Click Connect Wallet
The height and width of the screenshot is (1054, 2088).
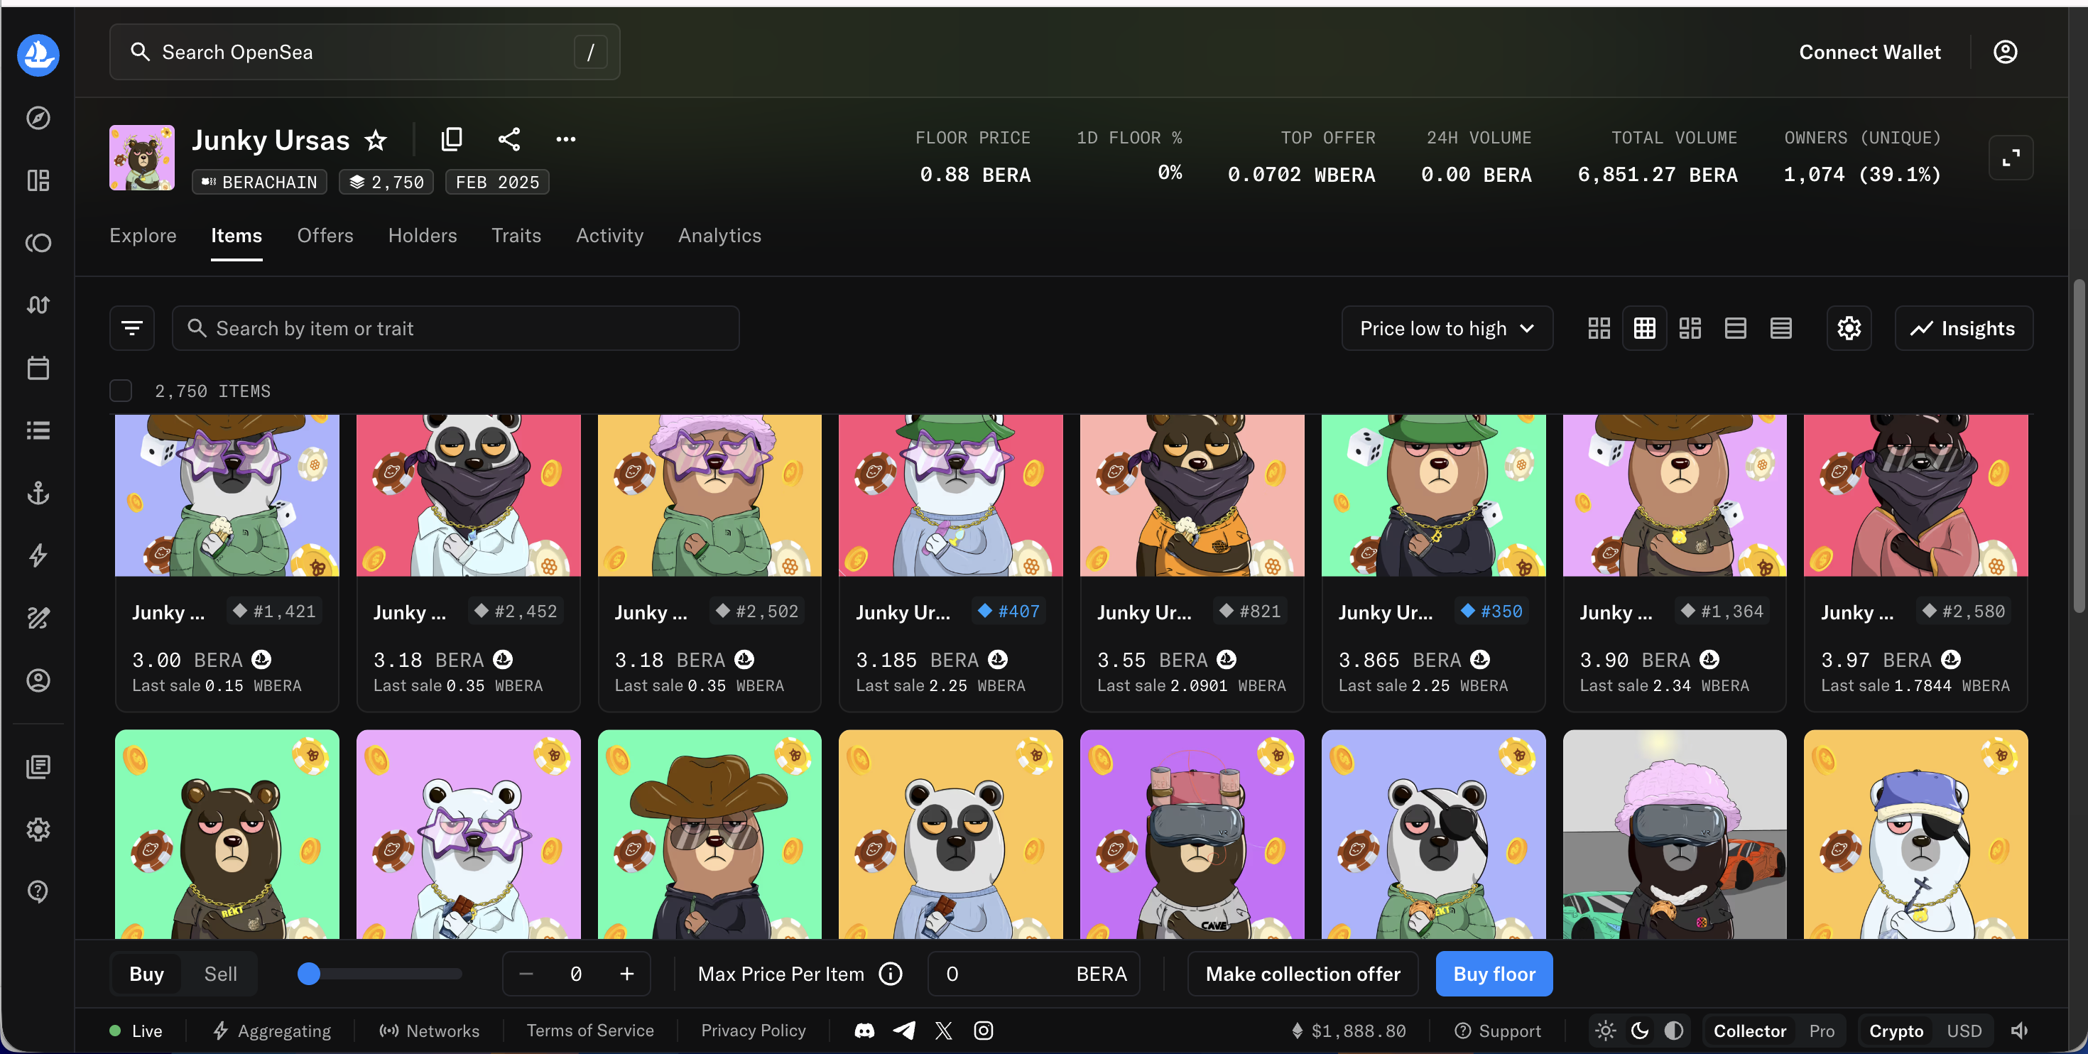click(x=1870, y=52)
